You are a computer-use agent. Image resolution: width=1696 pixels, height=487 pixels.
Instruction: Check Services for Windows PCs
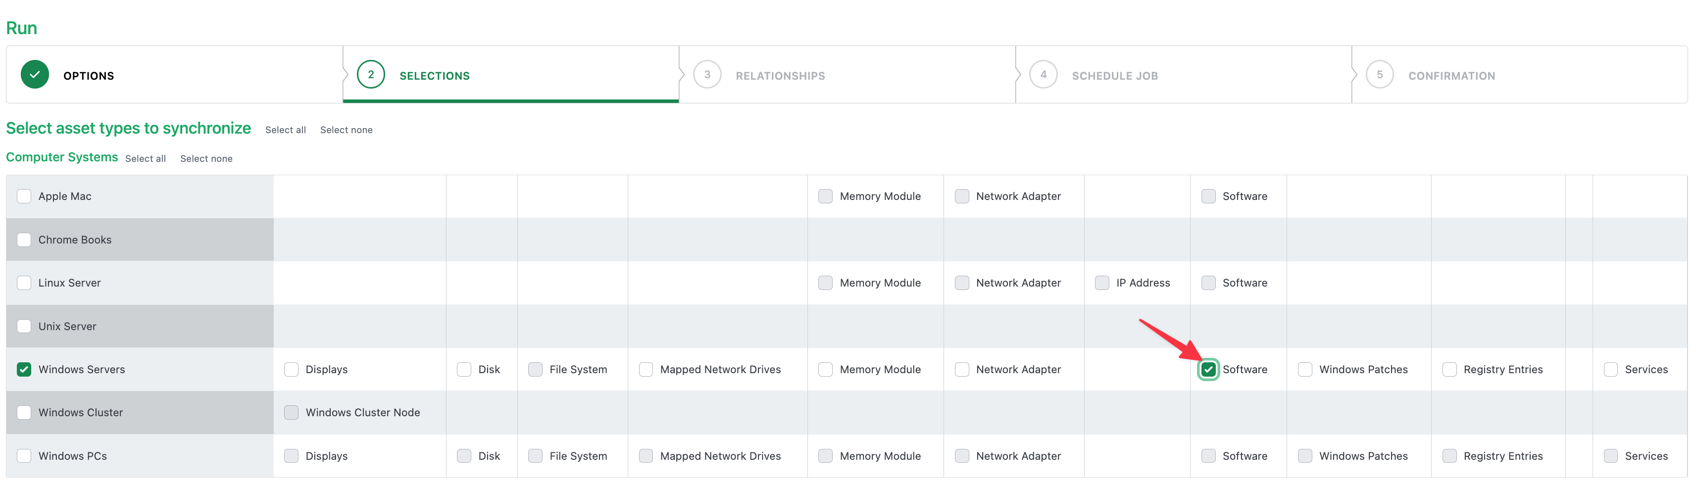pos(1611,456)
